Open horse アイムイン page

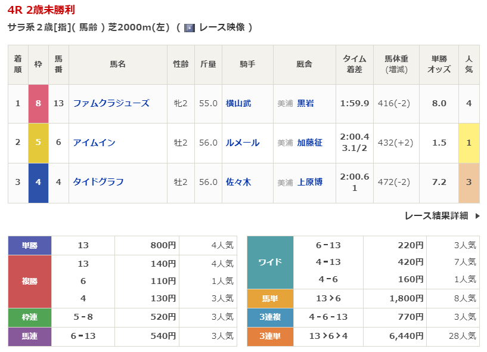[94, 143]
